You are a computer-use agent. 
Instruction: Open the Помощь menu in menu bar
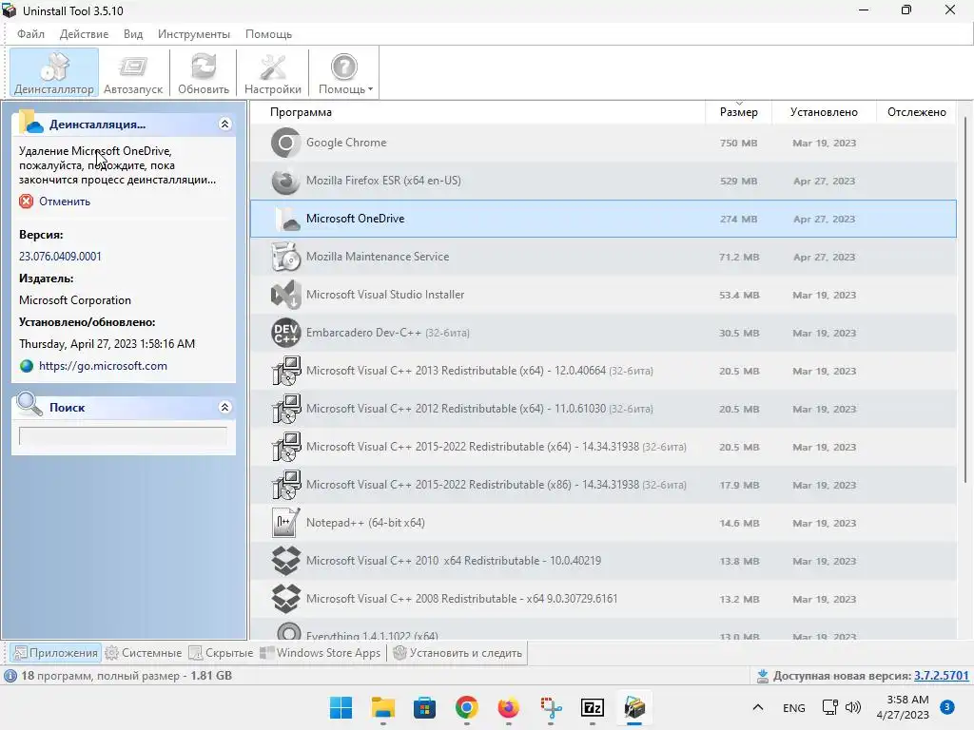pos(268,34)
